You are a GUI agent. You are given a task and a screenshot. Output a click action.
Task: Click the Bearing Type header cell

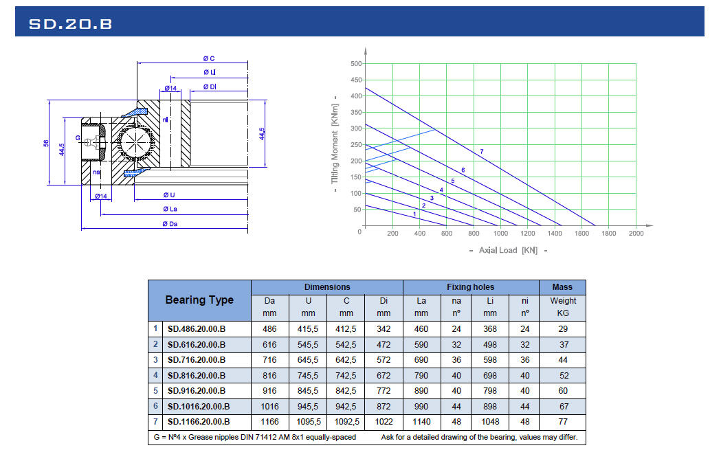(199, 300)
